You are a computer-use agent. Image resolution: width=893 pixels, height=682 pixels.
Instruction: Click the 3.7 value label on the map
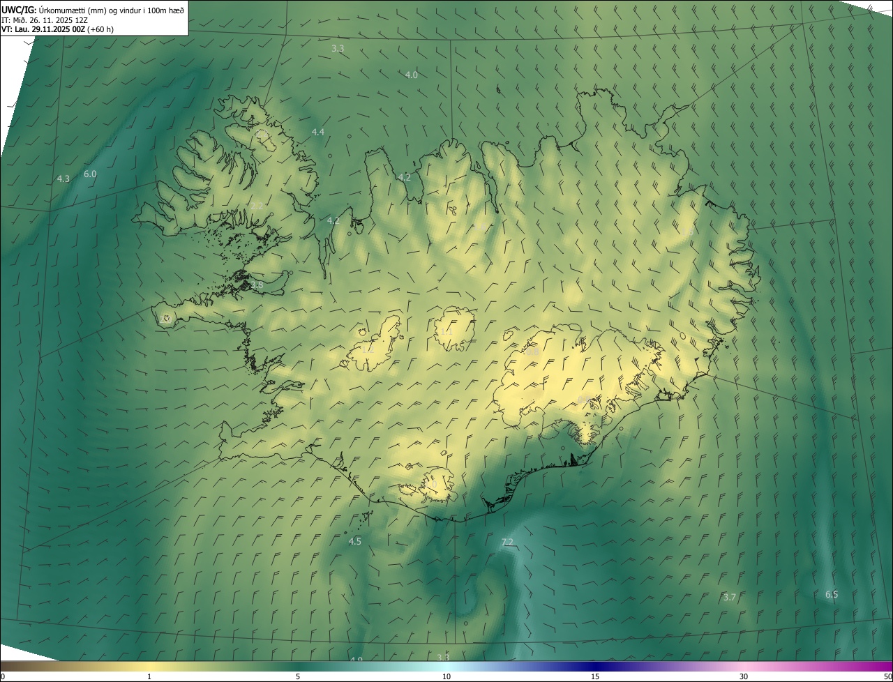pos(730,597)
